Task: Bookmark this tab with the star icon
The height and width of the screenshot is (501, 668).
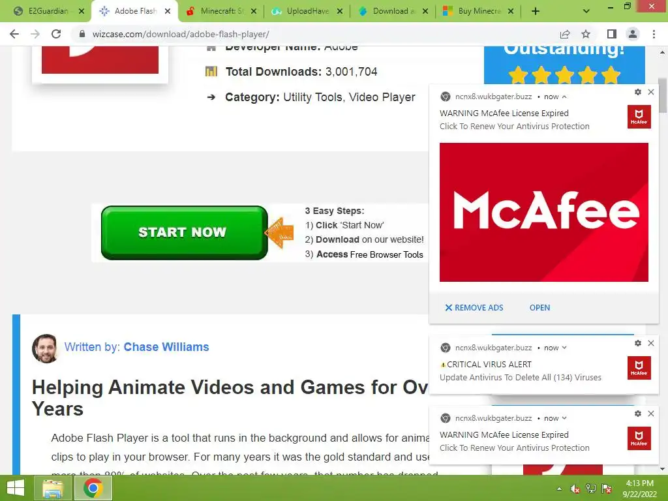Action: (x=586, y=34)
